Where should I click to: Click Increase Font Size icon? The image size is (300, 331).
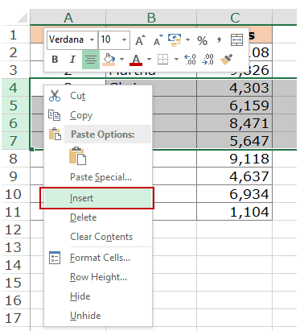point(140,40)
